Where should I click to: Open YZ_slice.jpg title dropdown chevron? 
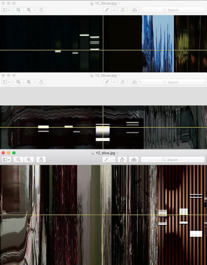pos(117,153)
